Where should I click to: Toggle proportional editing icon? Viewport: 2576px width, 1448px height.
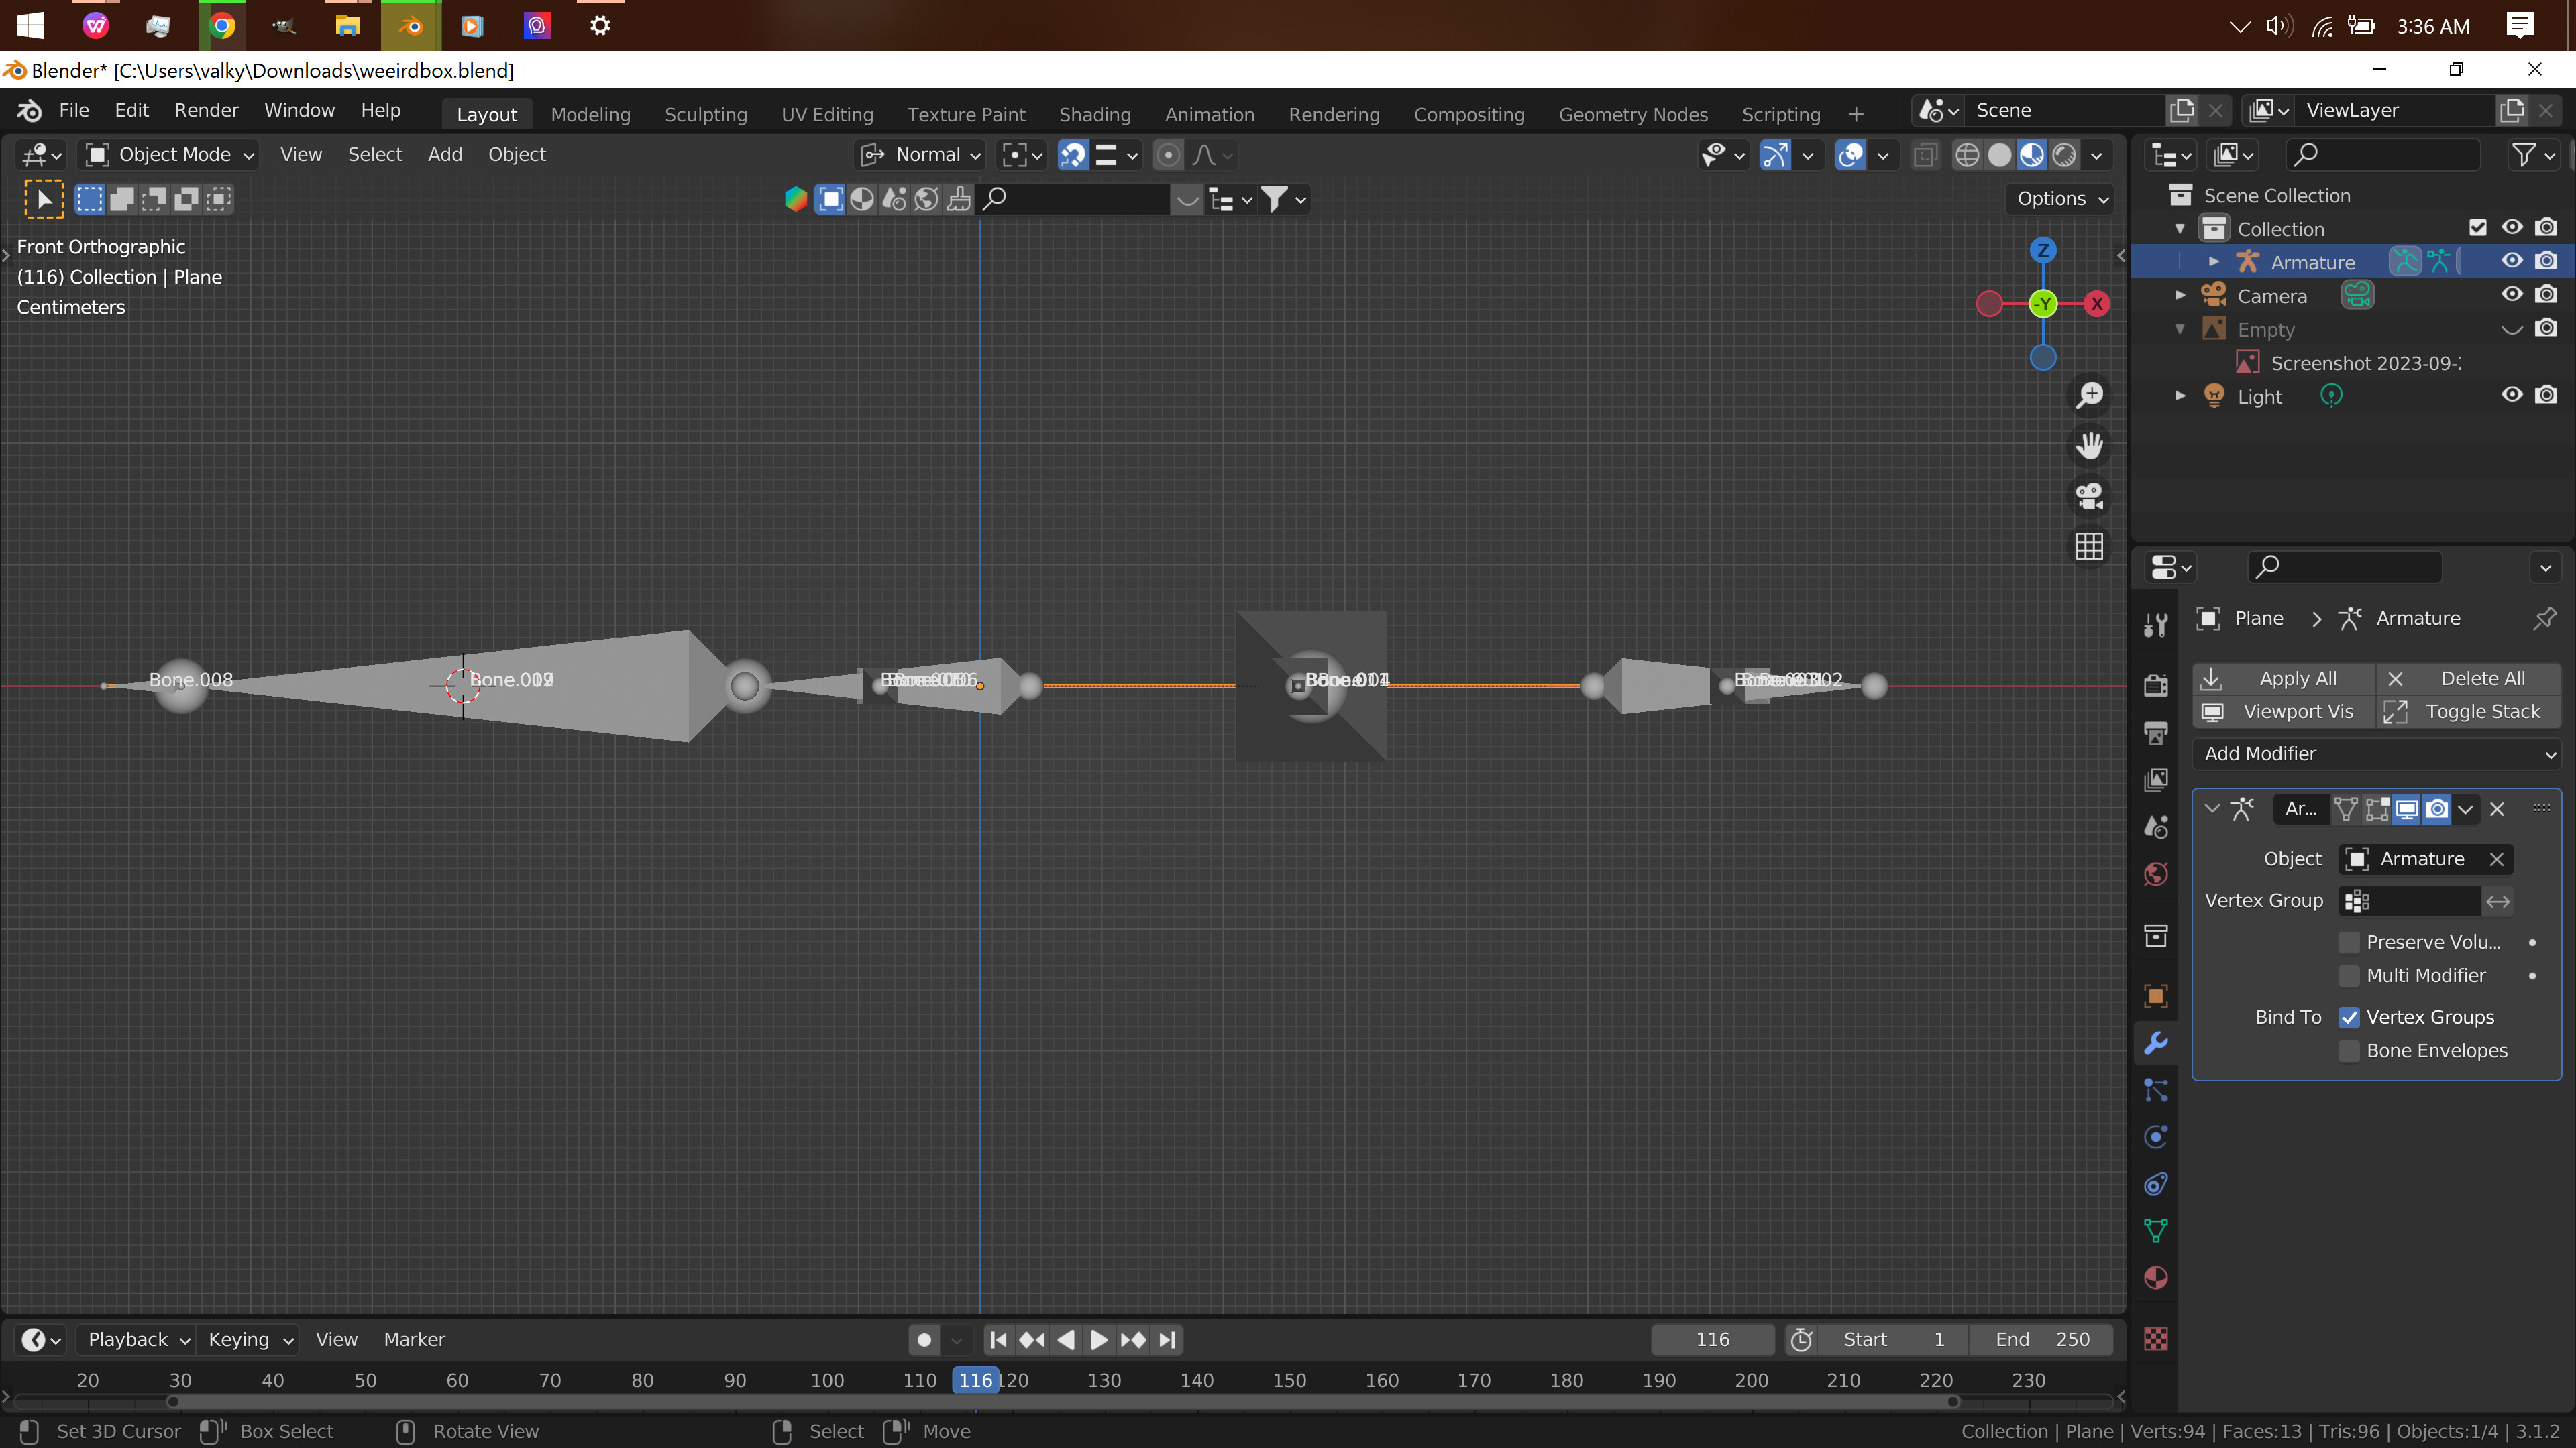tap(1168, 155)
